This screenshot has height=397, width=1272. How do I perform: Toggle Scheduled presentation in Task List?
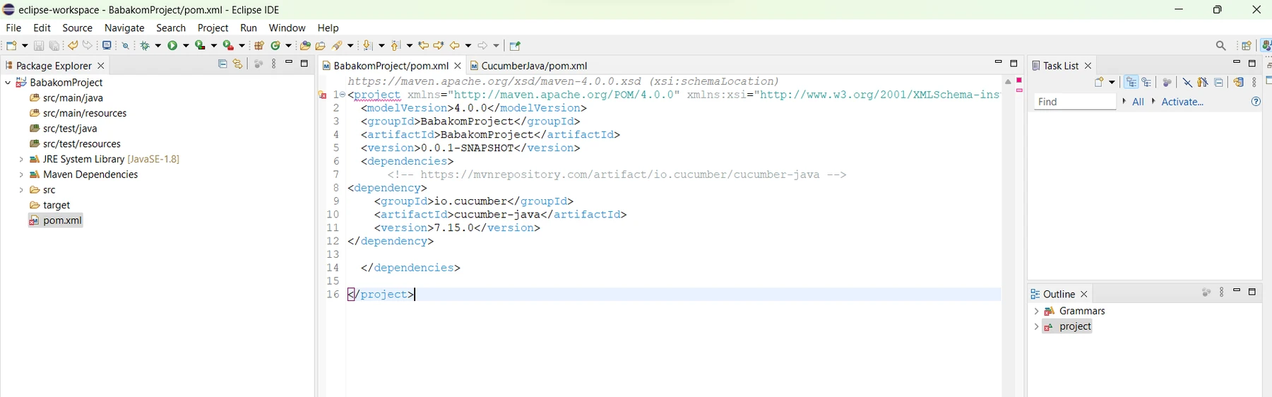coord(1147,83)
